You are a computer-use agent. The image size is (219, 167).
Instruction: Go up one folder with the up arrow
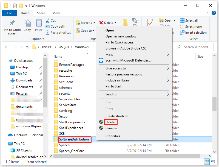click(27, 47)
